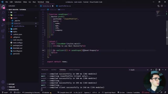Open the File menu
This screenshot has width=168, height=94.
point(7,2)
